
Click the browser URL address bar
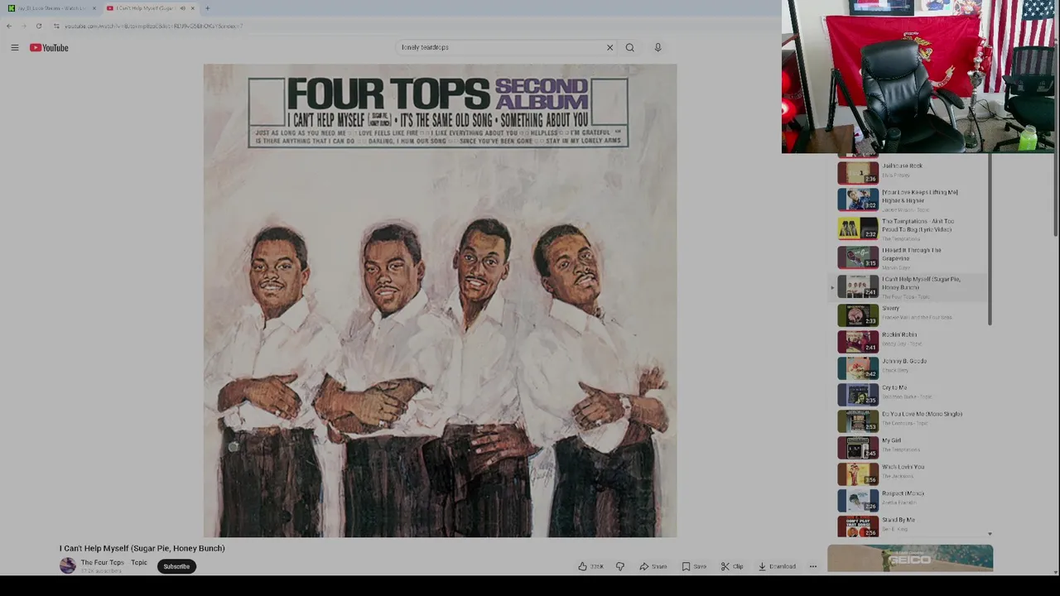153,26
